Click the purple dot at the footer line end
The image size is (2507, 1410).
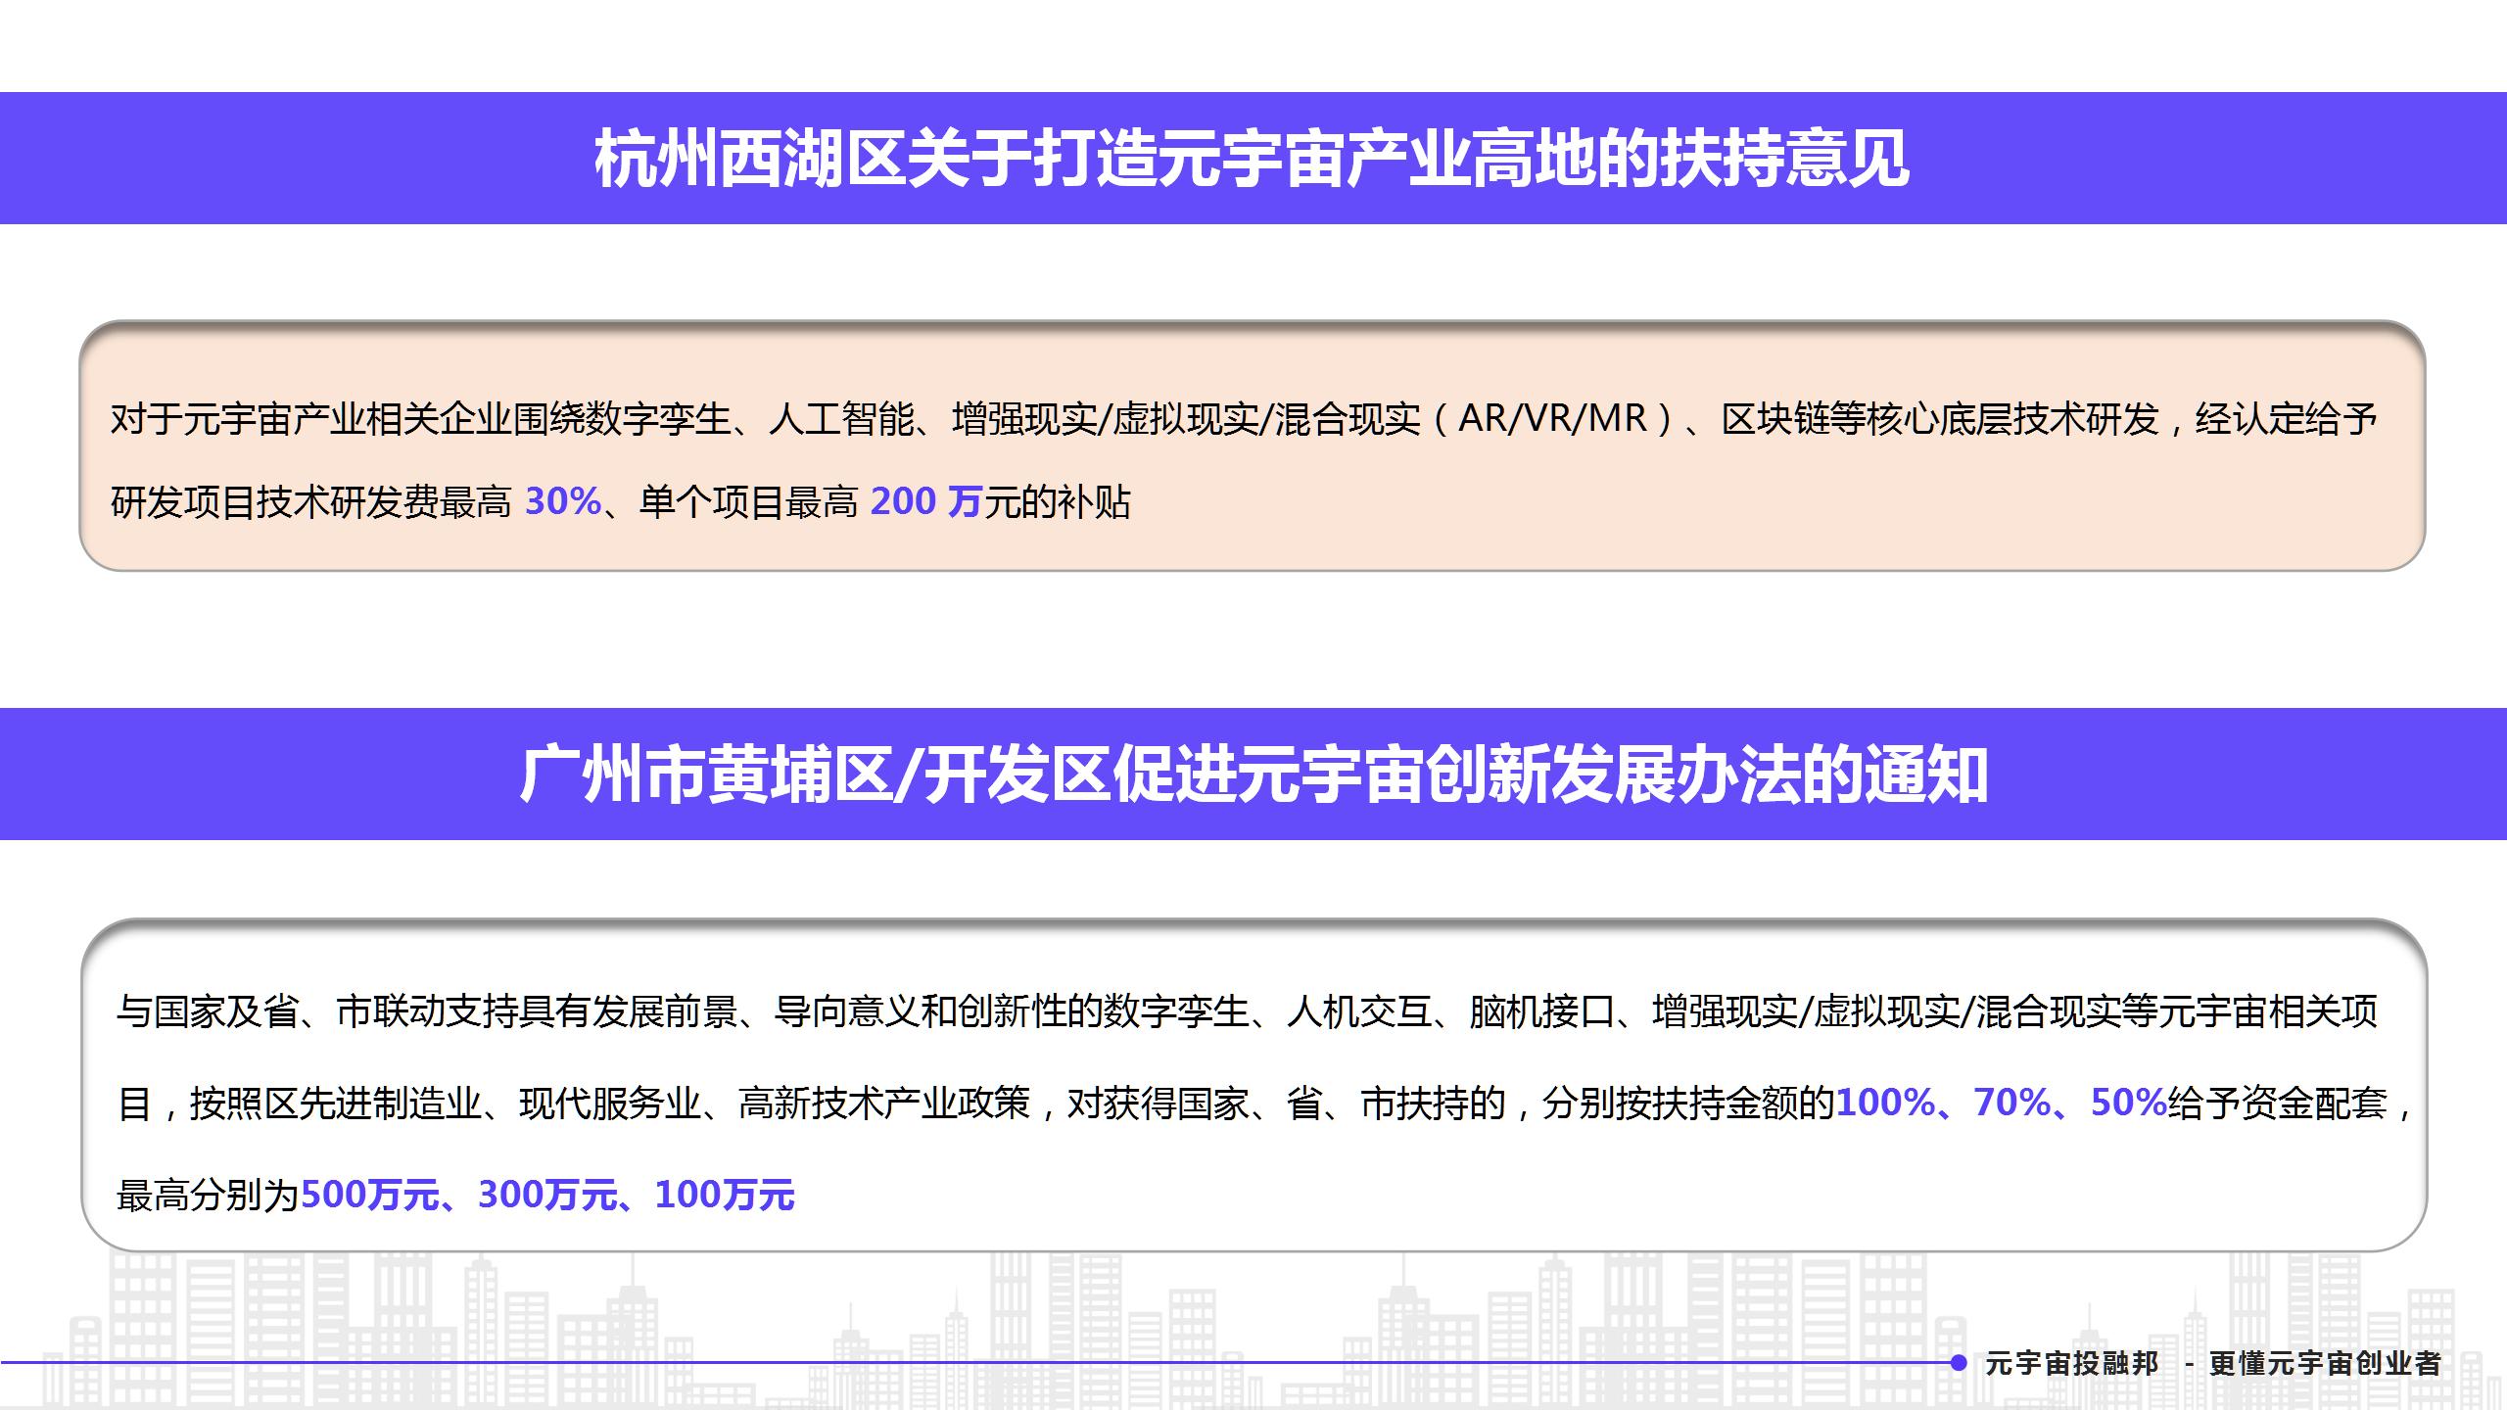(1959, 1363)
